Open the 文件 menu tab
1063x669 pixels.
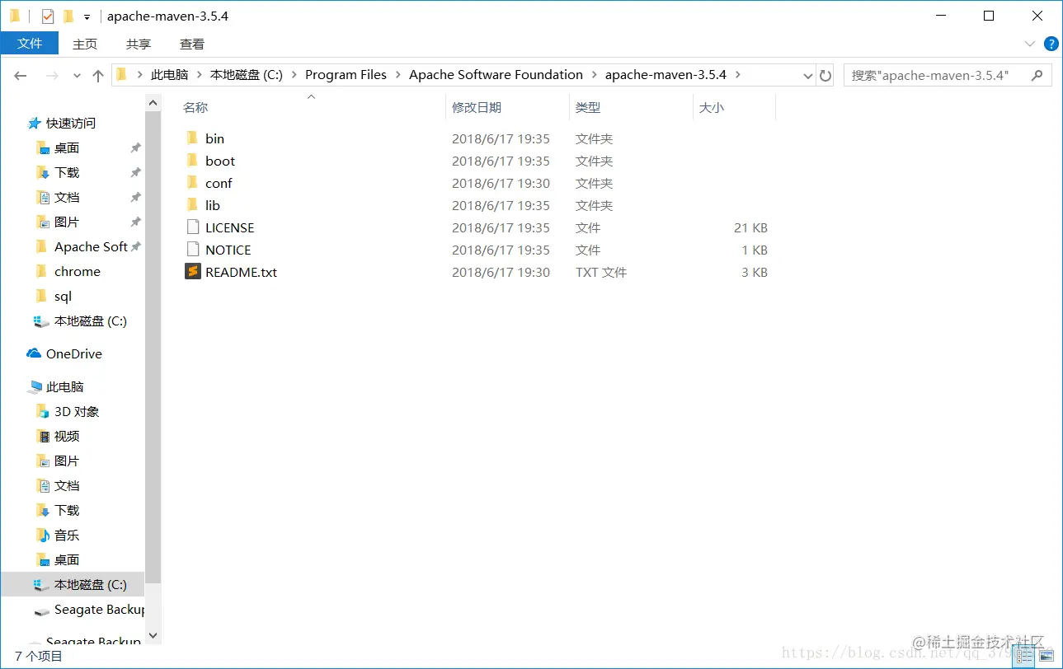[x=30, y=44]
